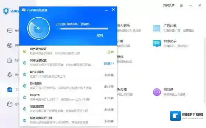This screenshot has height=128, width=206.
Task: Click the 未诊断 status in DNS服务 row
Action: point(109,87)
